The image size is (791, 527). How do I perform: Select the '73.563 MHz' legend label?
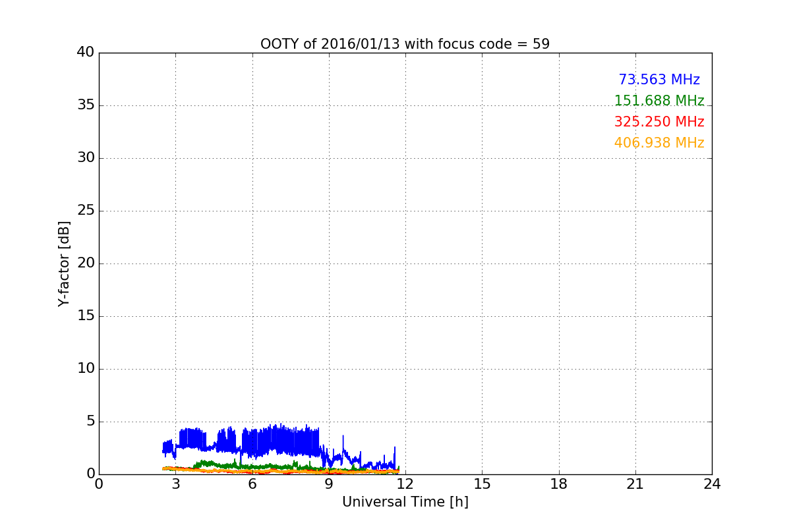click(659, 80)
